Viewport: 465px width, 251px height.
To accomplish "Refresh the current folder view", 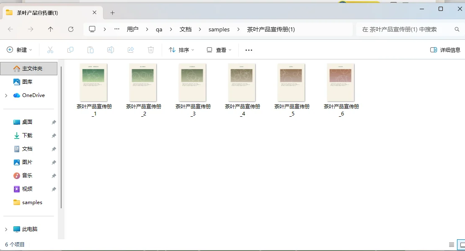I will (x=70, y=29).
